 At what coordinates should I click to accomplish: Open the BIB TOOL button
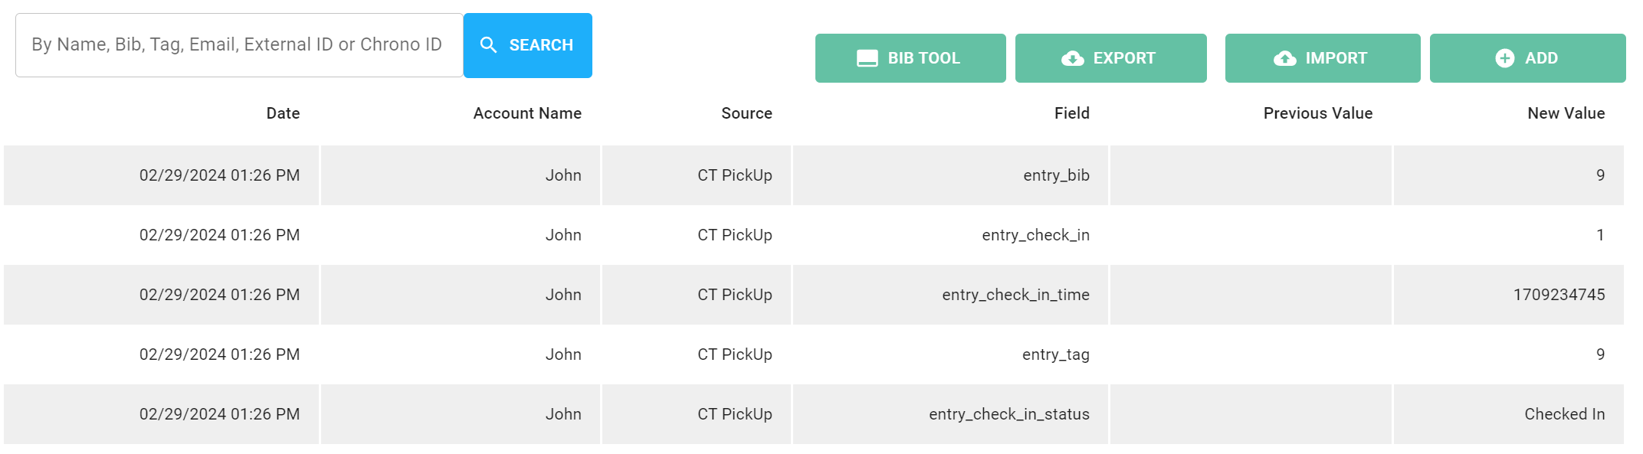(x=910, y=58)
